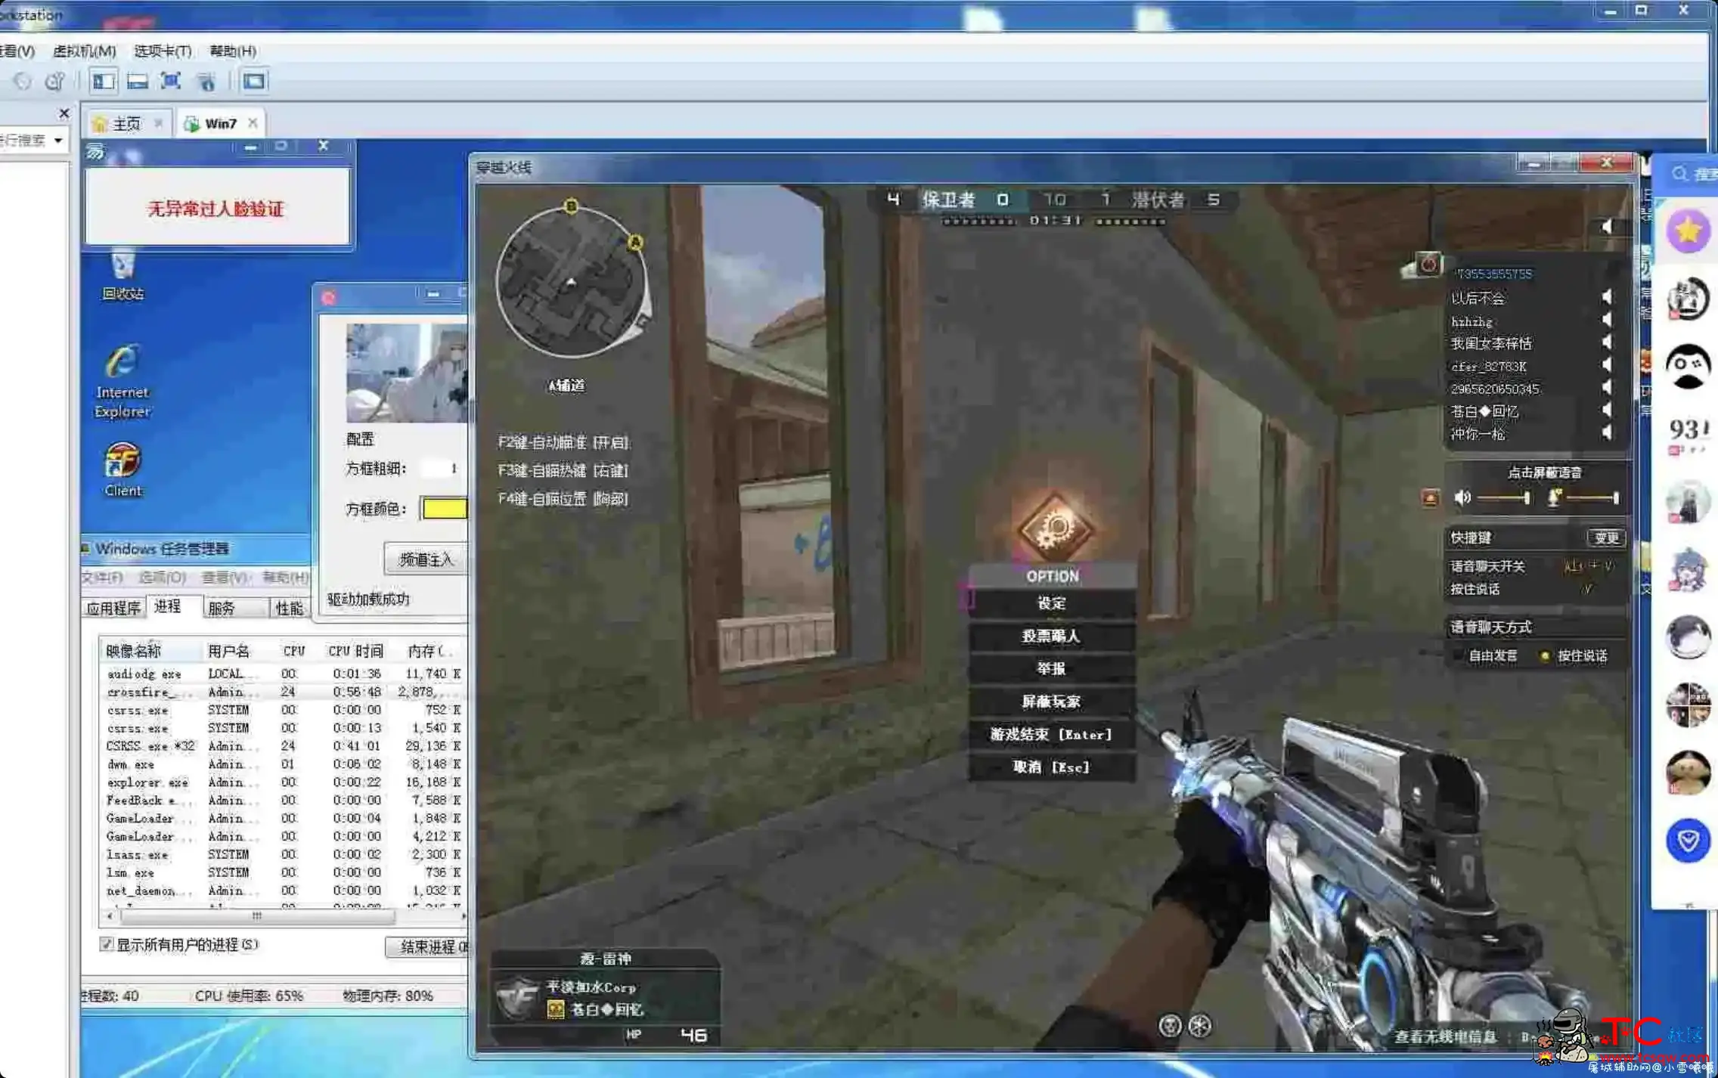Click 屏蔽玩家 in the OPTION menu
Screen dimensions: 1718x1078
click(x=1051, y=702)
